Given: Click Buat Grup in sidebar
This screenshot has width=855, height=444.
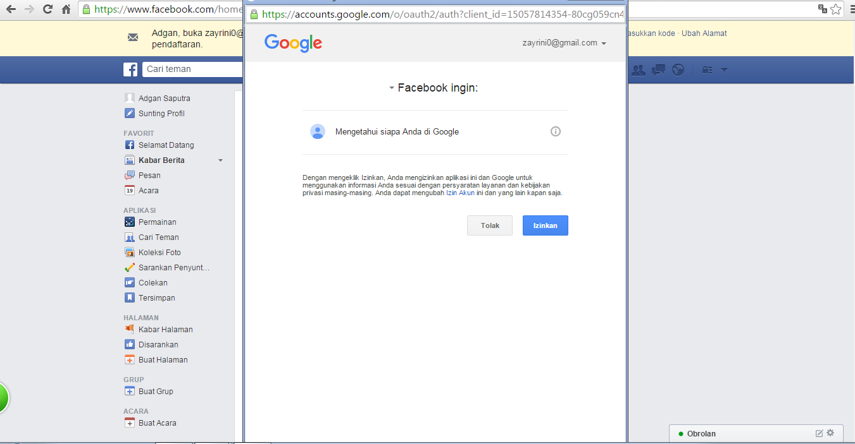Looking at the screenshot, I should (x=156, y=392).
